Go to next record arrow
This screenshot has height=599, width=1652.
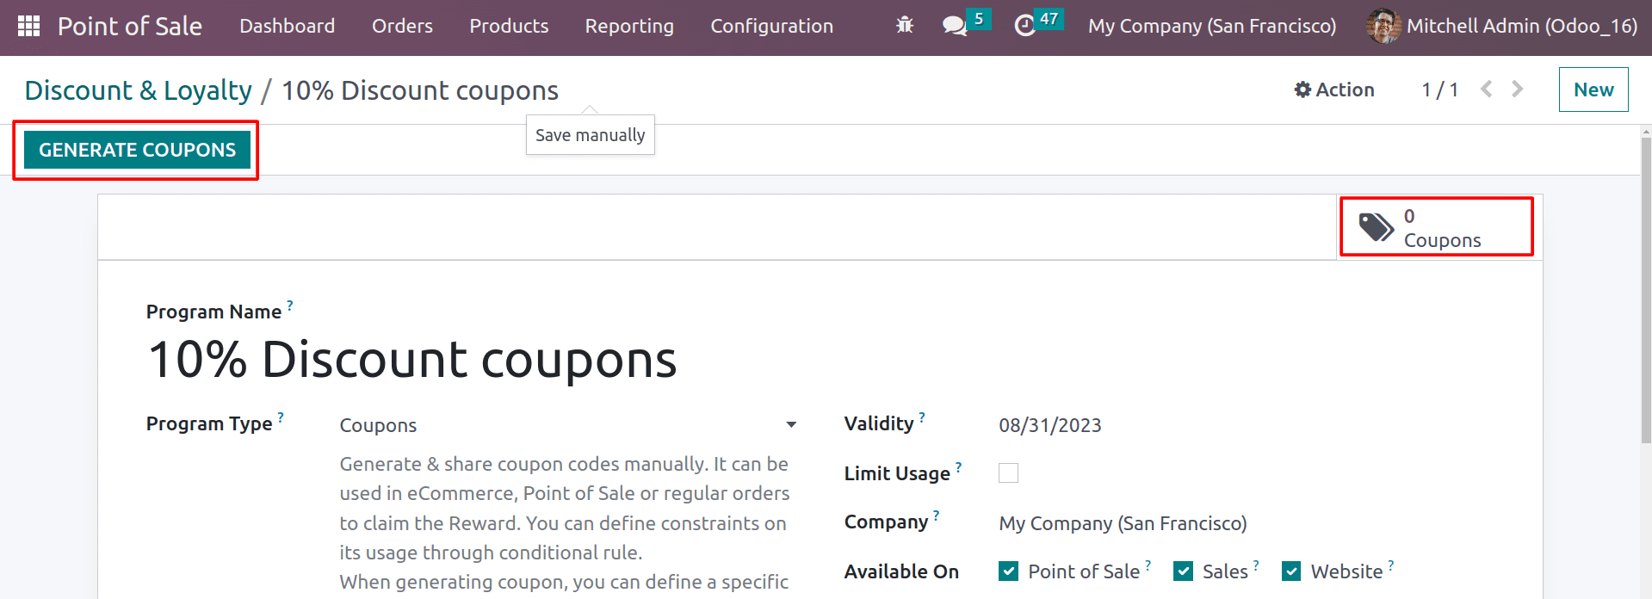click(1517, 89)
